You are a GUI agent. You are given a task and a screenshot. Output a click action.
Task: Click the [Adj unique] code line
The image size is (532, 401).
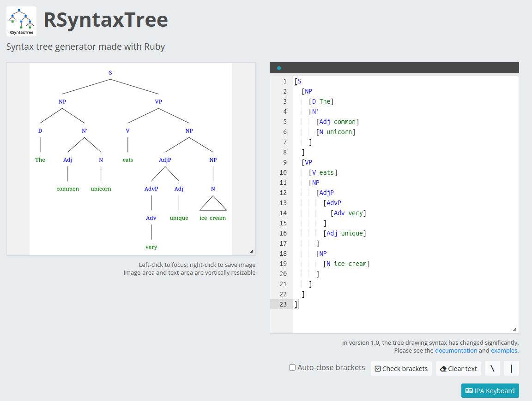[x=345, y=233]
